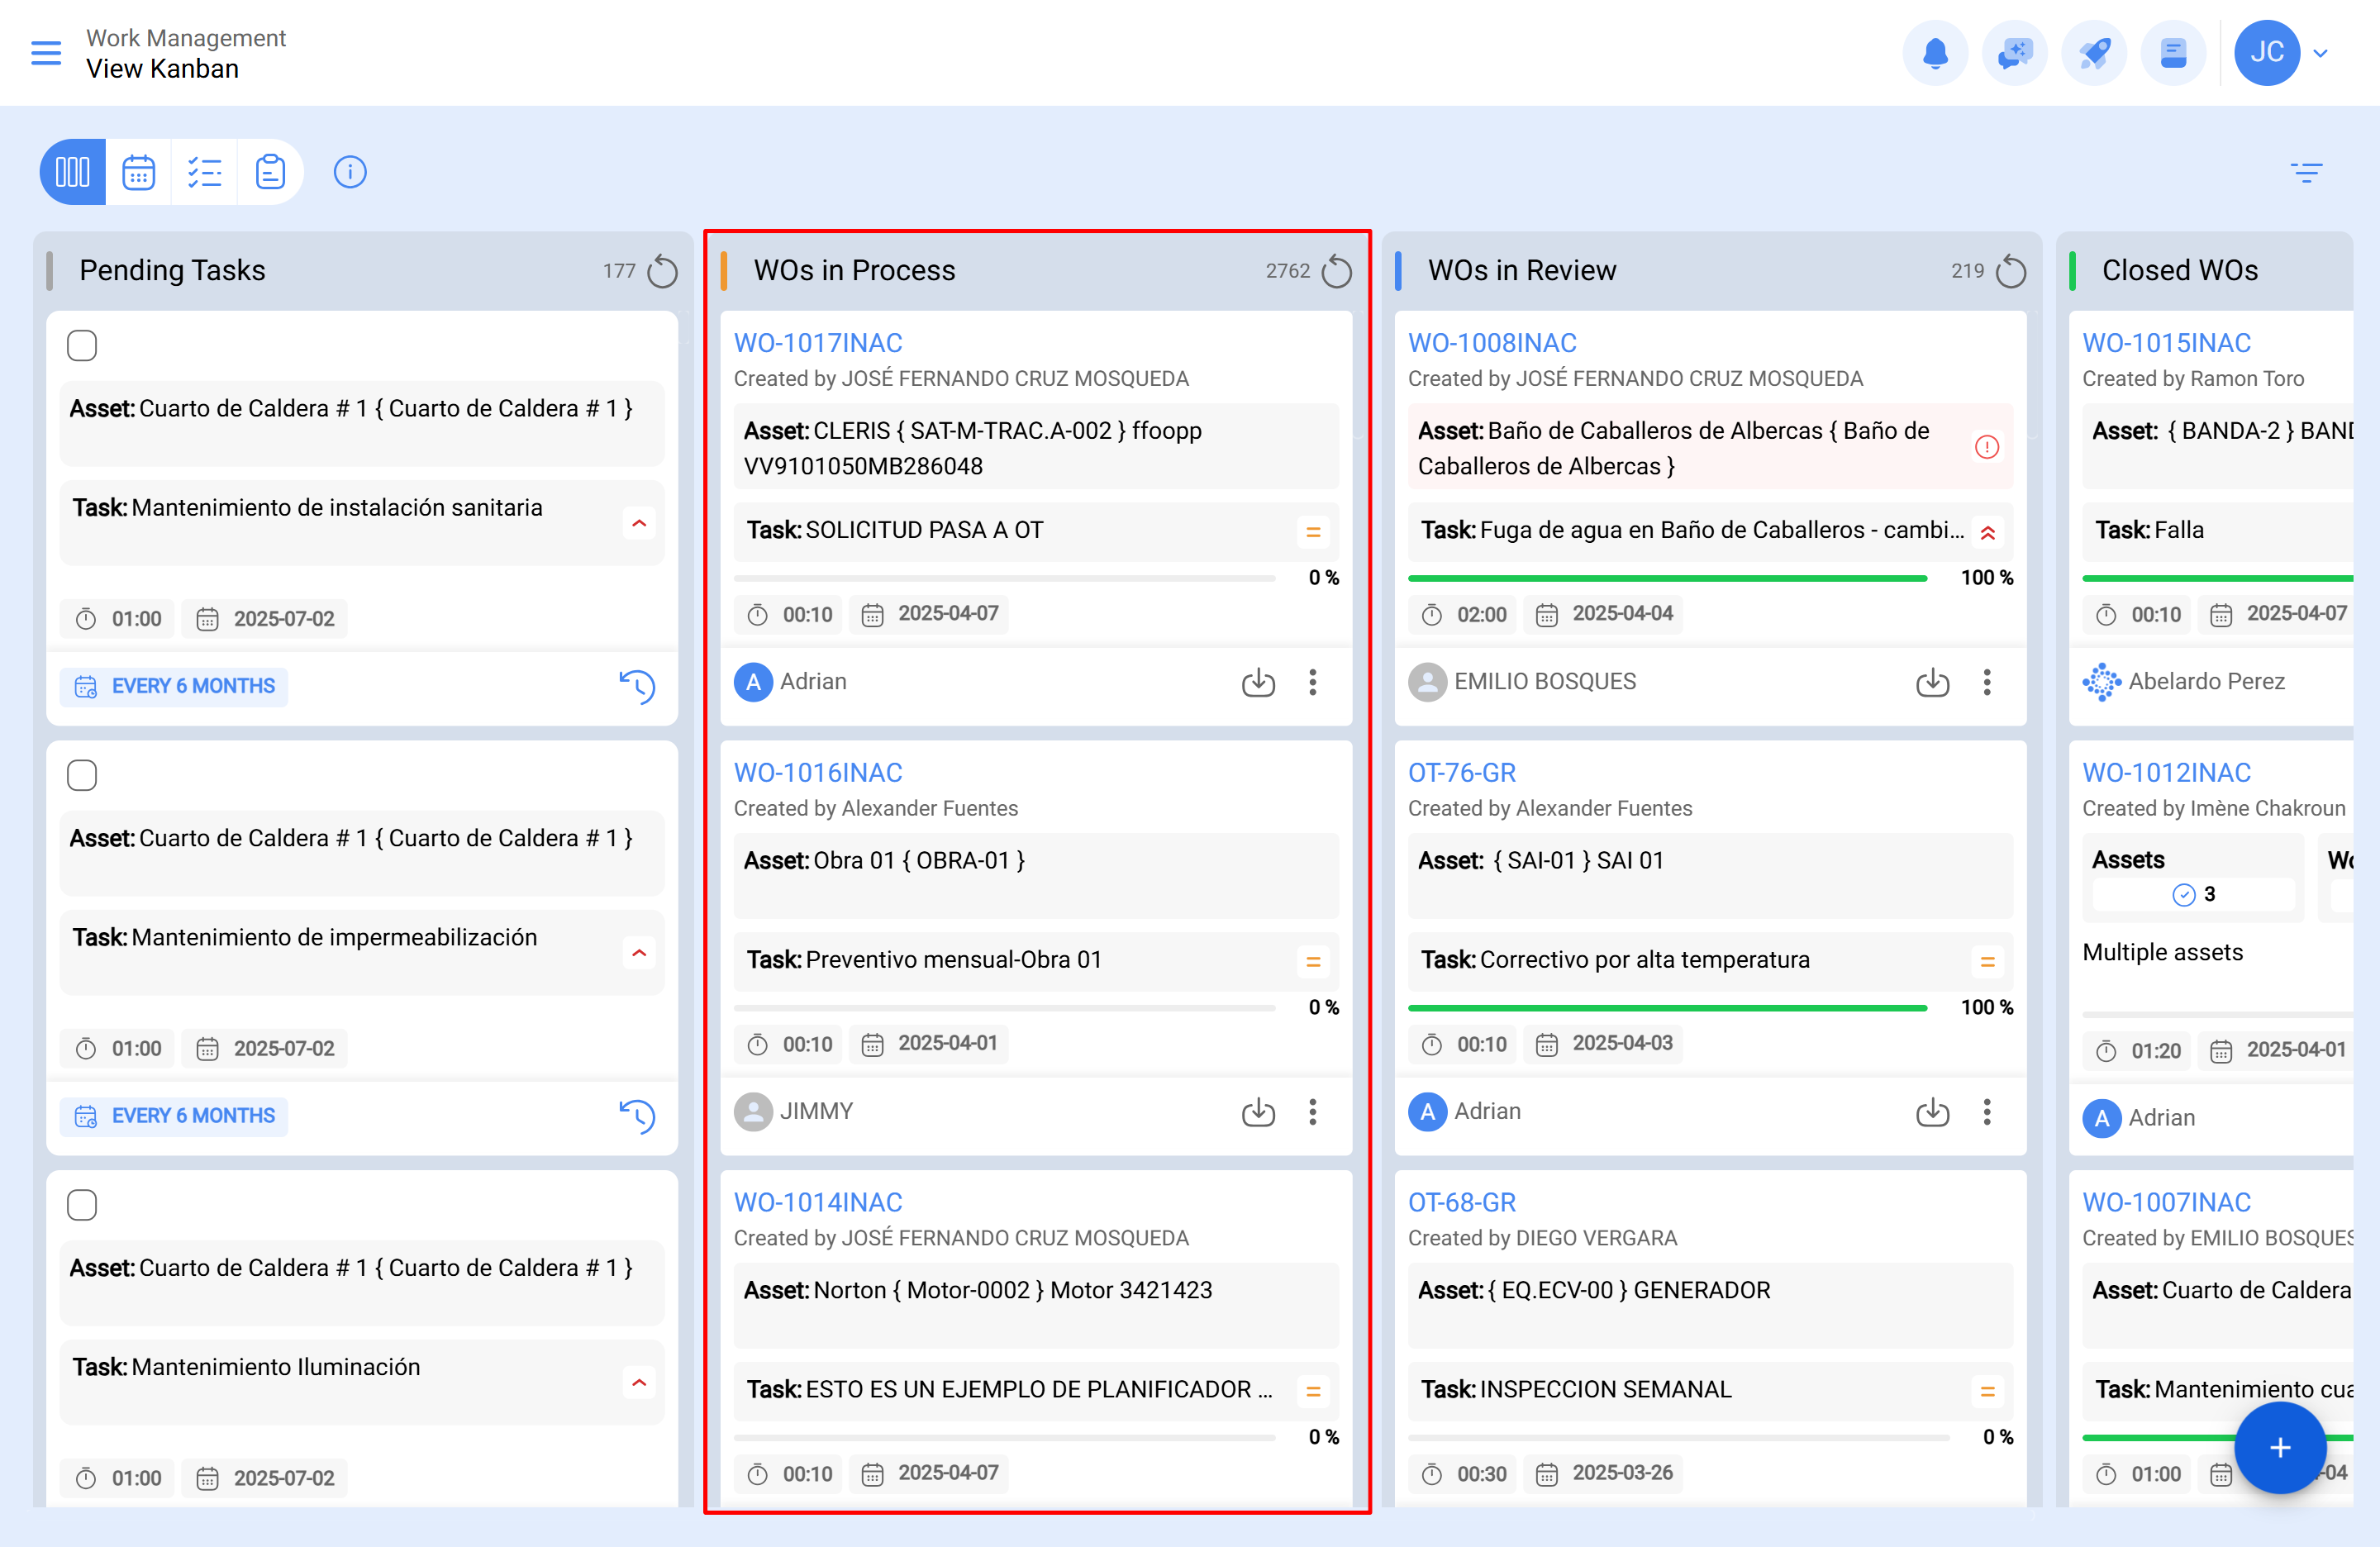
Task: Refresh the WOs in Process column
Action: click(1336, 271)
